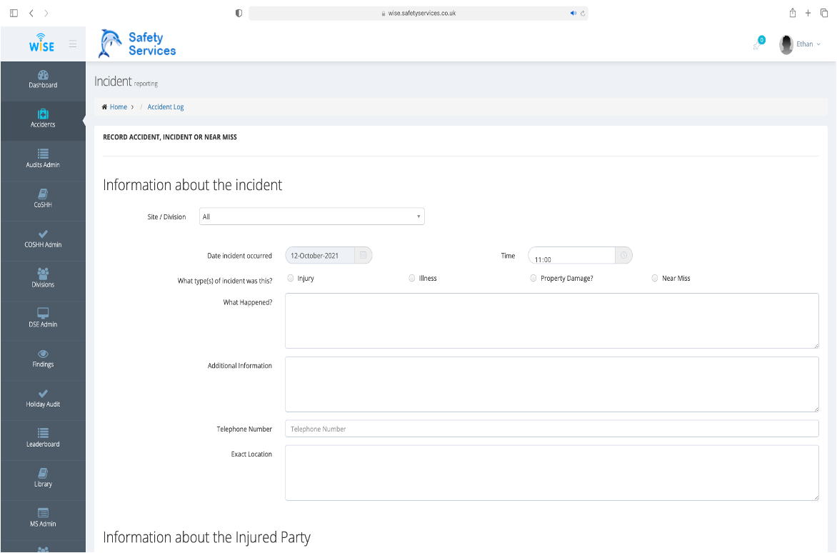Open the Divisions people icon
The height and width of the screenshot is (553, 837).
43,274
